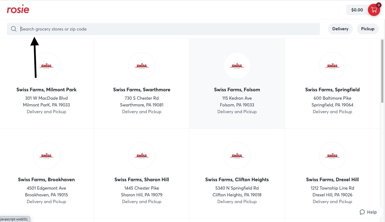Screen dimensions: 385x222
Task: Click the Swiss Farms logo for Swarthmore
Action: (142, 66)
